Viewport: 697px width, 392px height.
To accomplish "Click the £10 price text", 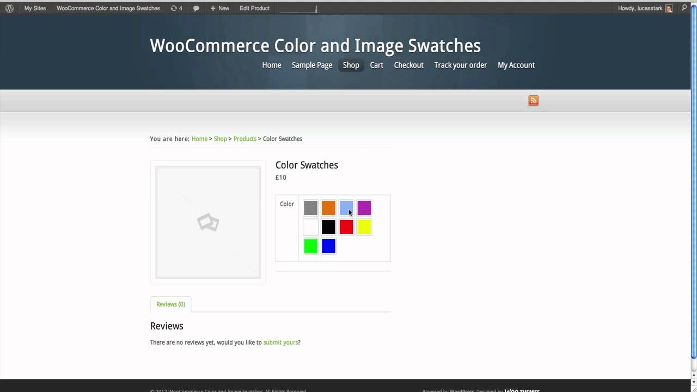I will pyautogui.click(x=280, y=177).
